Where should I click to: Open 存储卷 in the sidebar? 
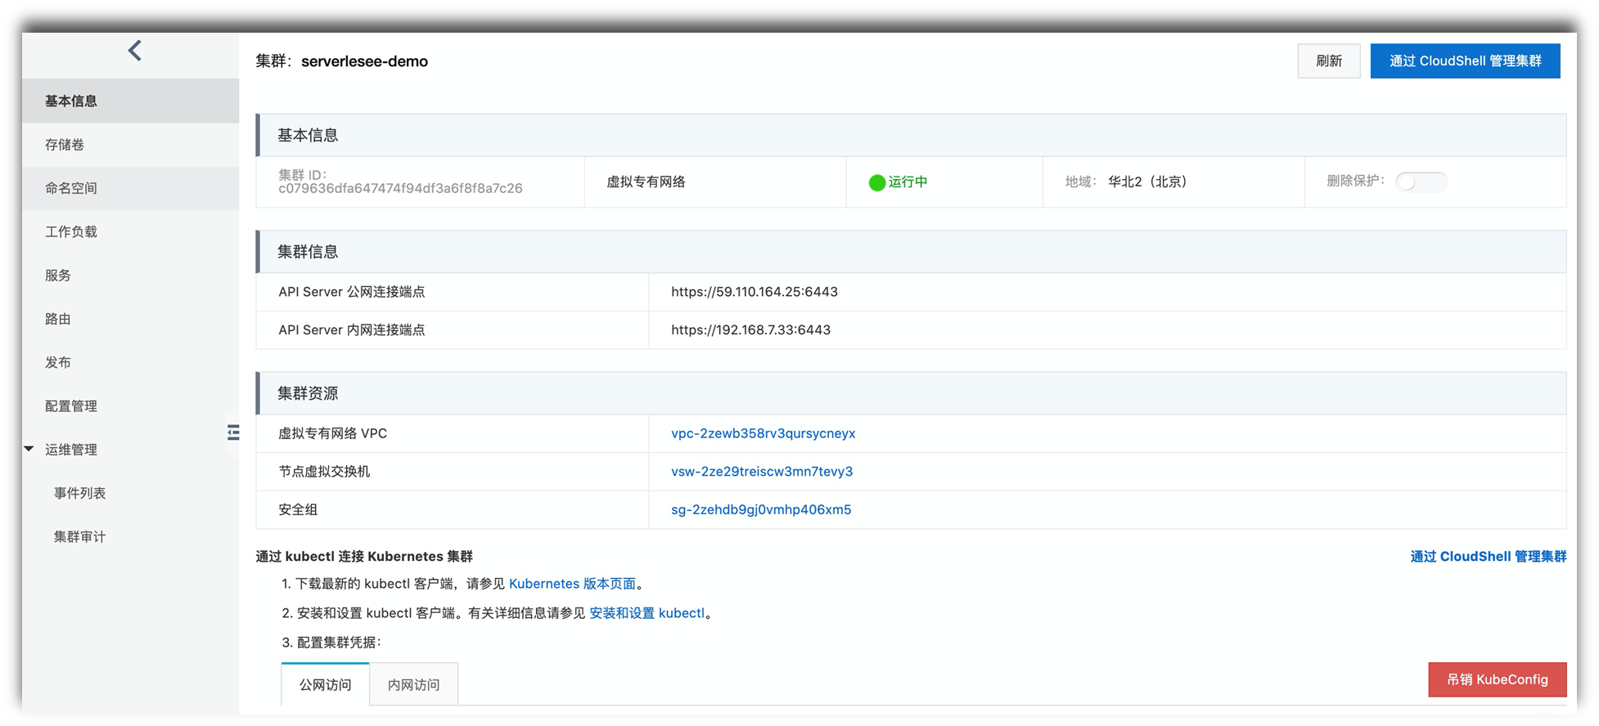coord(131,145)
